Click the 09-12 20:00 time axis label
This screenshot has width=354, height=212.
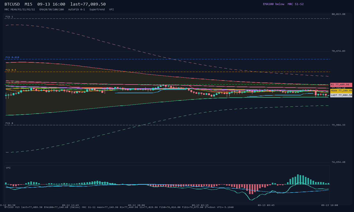pos(137,205)
